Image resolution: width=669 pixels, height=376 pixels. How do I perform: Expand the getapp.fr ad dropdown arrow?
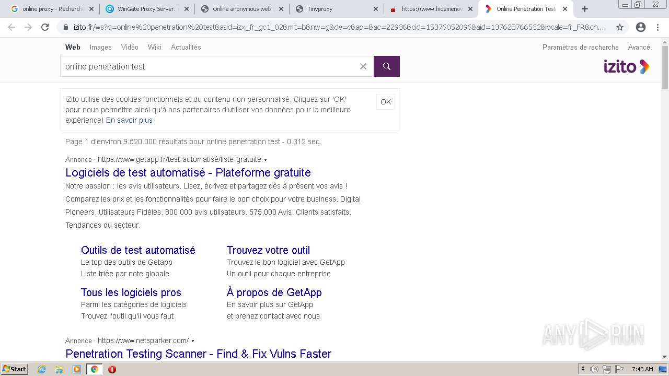(x=266, y=160)
